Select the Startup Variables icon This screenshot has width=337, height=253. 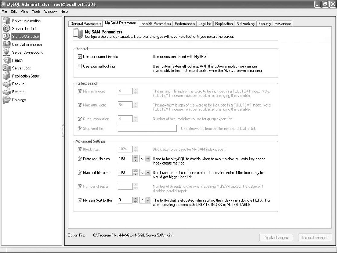pyautogui.click(x=6, y=36)
